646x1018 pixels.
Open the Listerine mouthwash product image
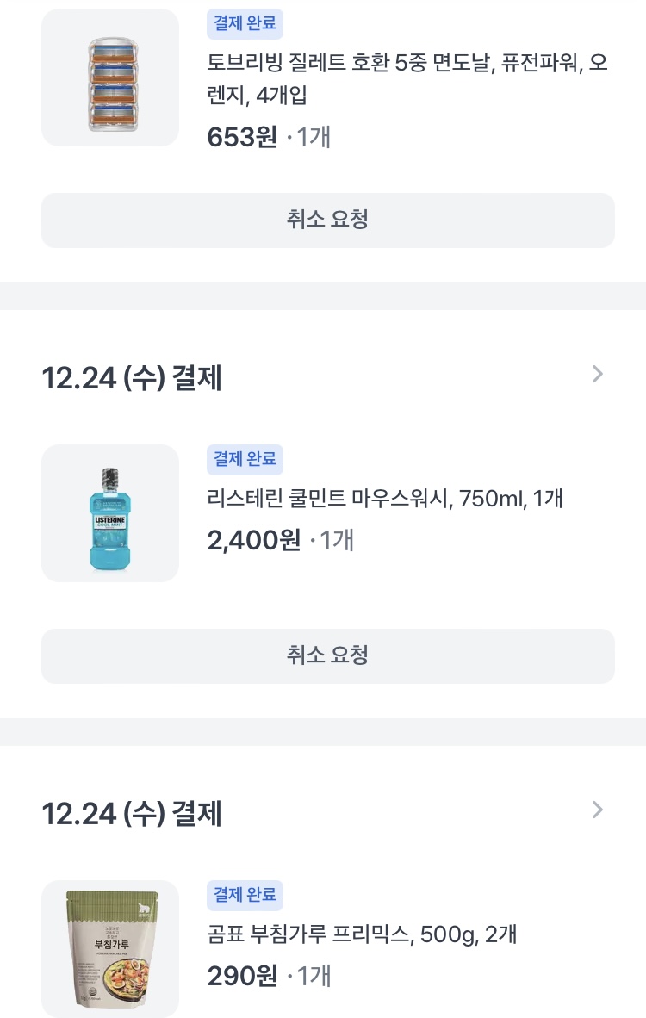click(x=110, y=513)
